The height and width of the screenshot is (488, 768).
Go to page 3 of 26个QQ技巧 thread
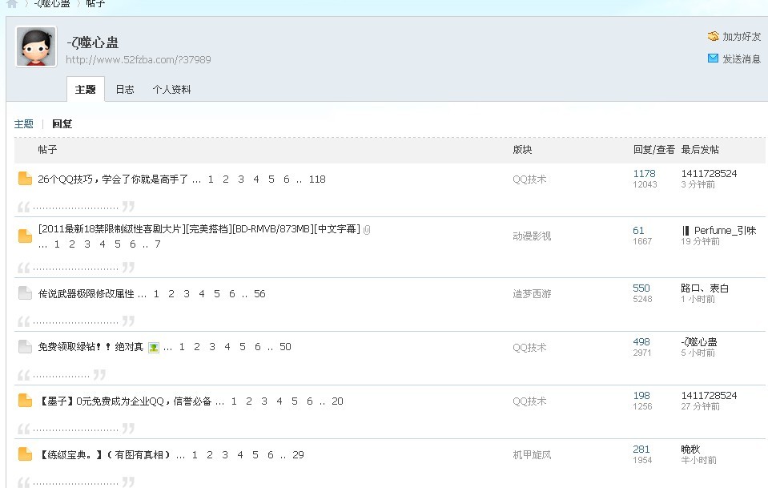(x=241, y=179)
